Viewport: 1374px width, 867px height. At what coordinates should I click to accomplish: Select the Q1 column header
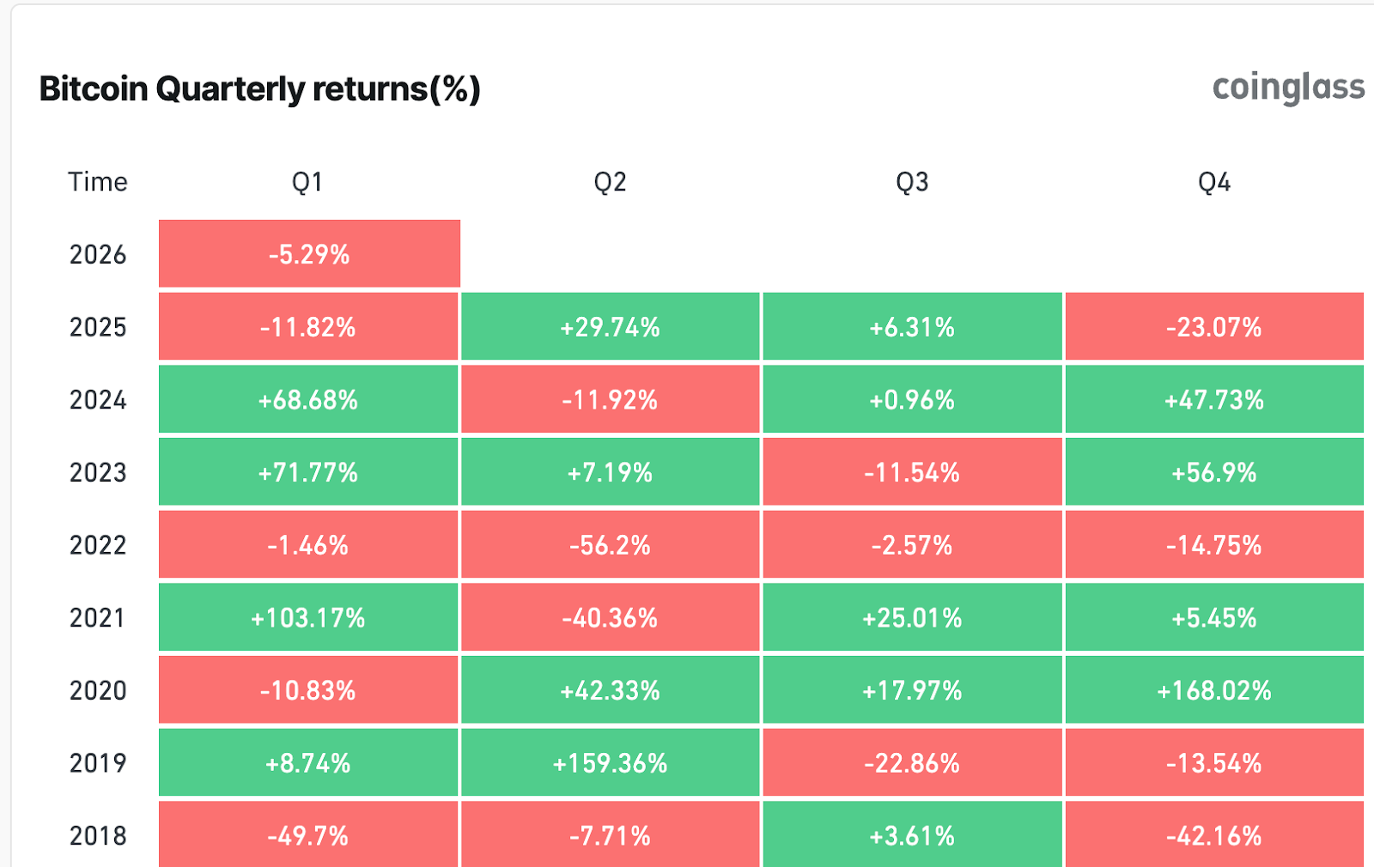307,182
